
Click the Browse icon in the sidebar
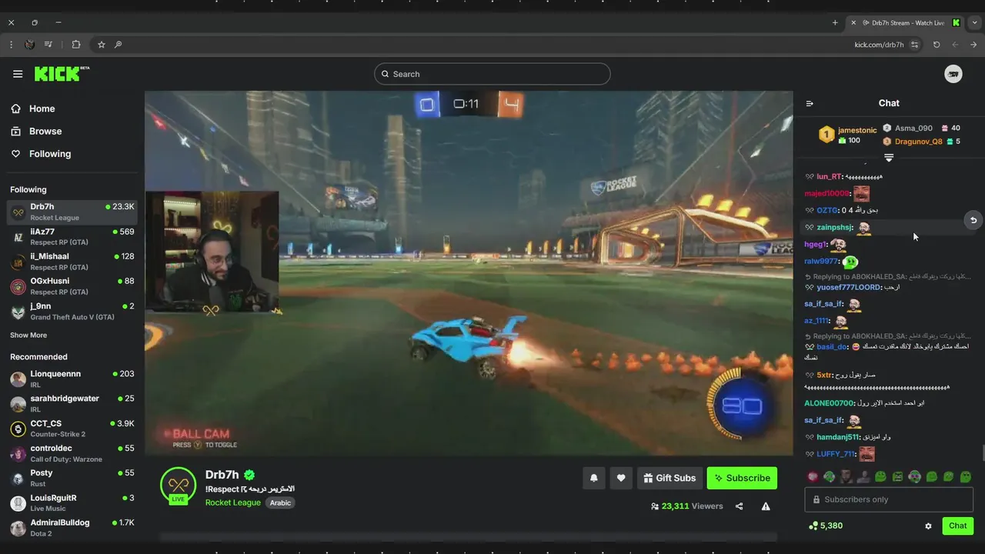(x=16, y=131)
